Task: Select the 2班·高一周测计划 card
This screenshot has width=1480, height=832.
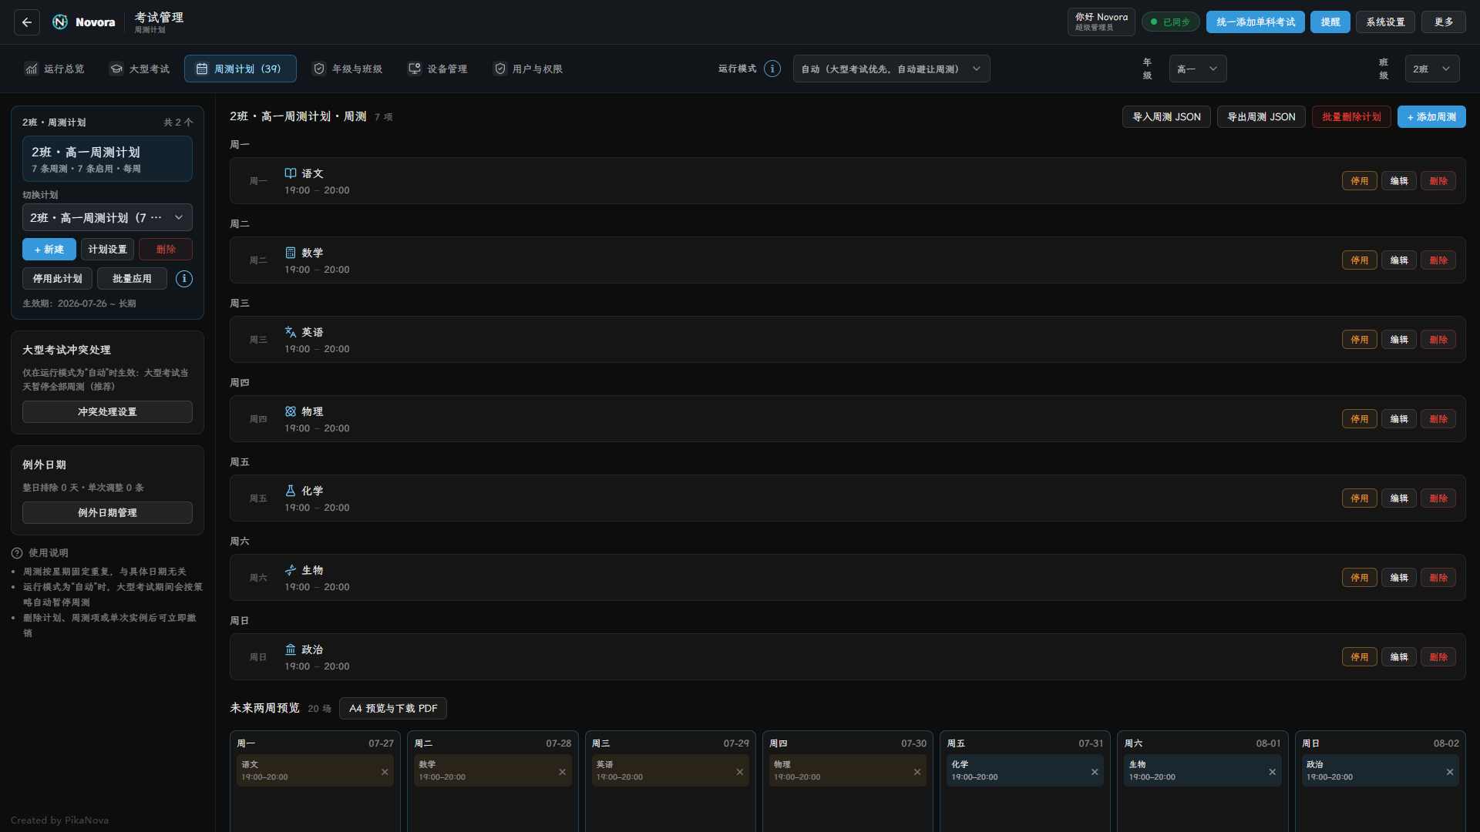Action: pyautogui.click(x=107, y=159)
